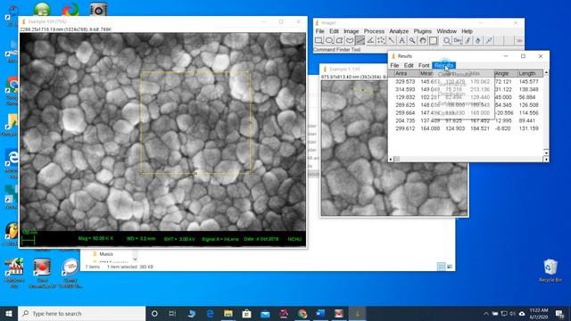Click the highlighted Results menu in Results window
The height and width of the screenshot is (321, 571).
pos(443,65)
